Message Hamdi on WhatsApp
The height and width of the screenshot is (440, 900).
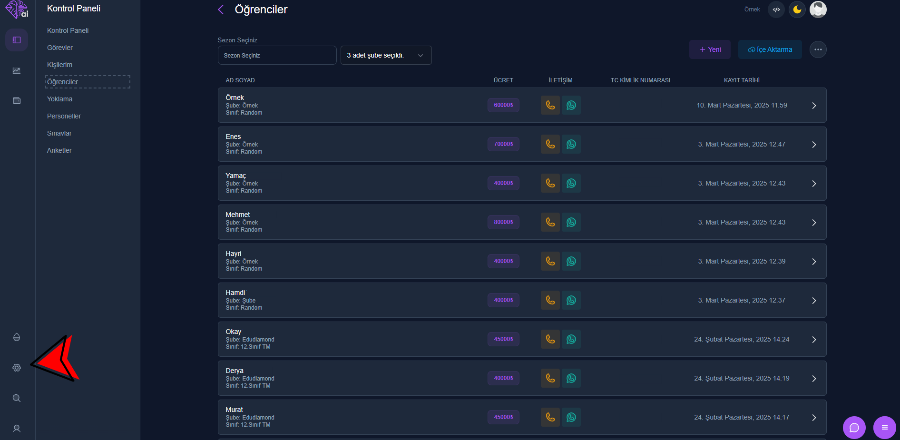571,300
